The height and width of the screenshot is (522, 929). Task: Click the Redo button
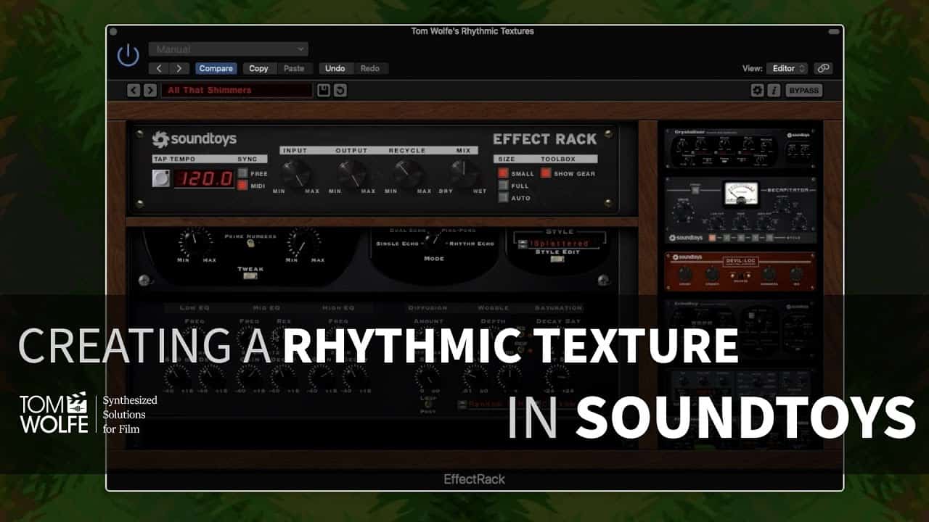pos(370,69)
